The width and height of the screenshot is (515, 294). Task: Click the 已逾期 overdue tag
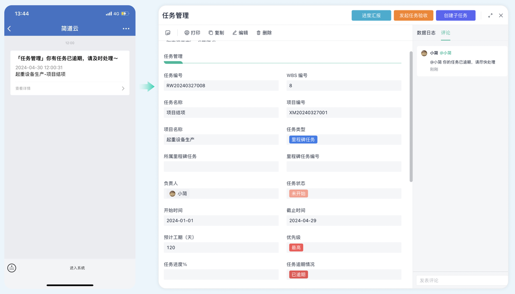(x=298, y=275)
